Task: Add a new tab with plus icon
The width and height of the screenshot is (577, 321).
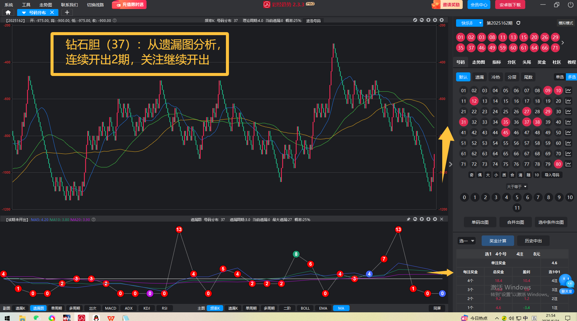Action: [x=67, y=12]
